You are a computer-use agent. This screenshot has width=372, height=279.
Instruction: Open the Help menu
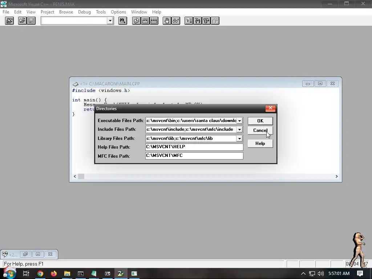coord(157,12)
